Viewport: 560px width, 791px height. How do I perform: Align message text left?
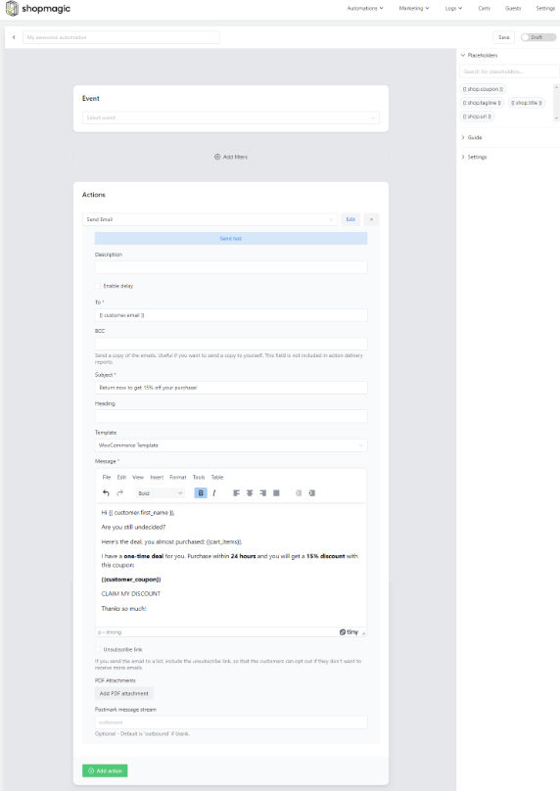pyautogui.click(x=236, y=492)
